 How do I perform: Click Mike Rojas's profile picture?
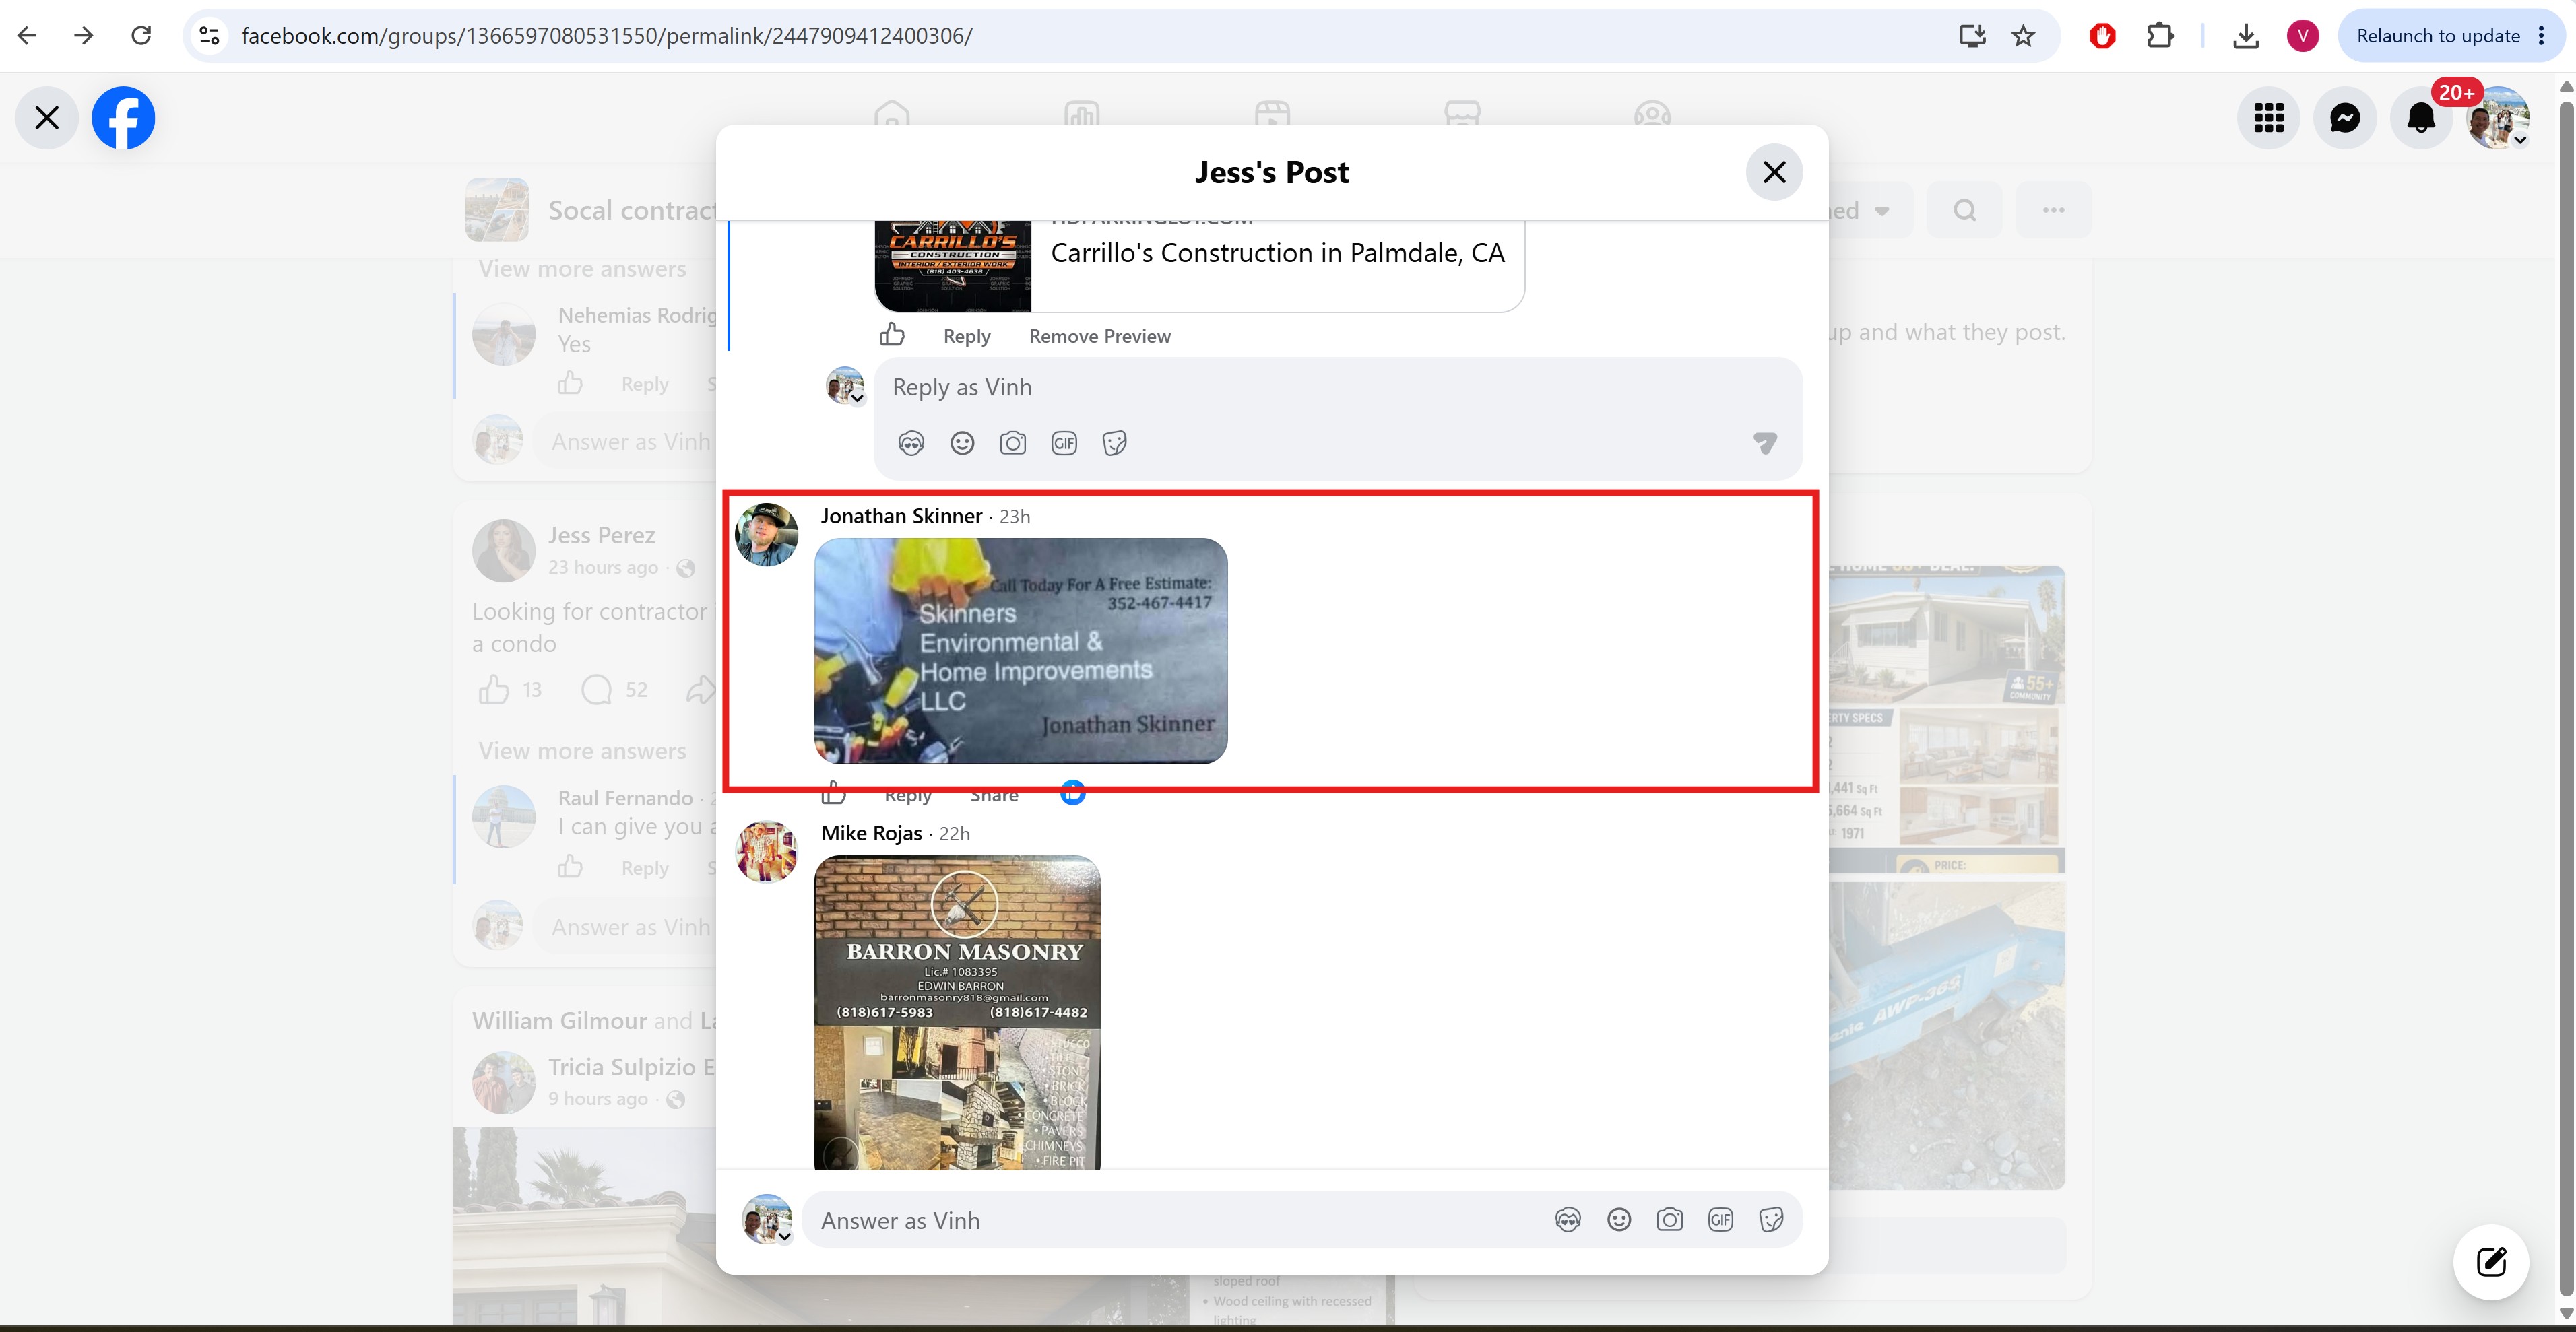coord(766,852)
